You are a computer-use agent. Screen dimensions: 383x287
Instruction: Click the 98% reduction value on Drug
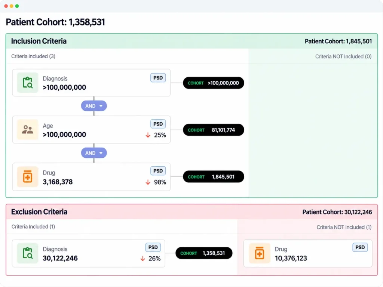coord(160,182)
